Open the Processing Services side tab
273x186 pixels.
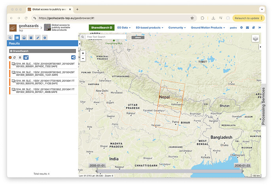pyautogui.click(x=263, y=106)
